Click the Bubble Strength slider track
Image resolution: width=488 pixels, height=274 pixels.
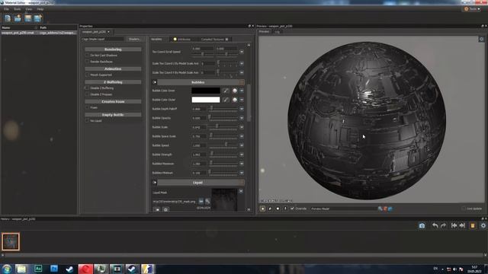[x=223, y=155]
